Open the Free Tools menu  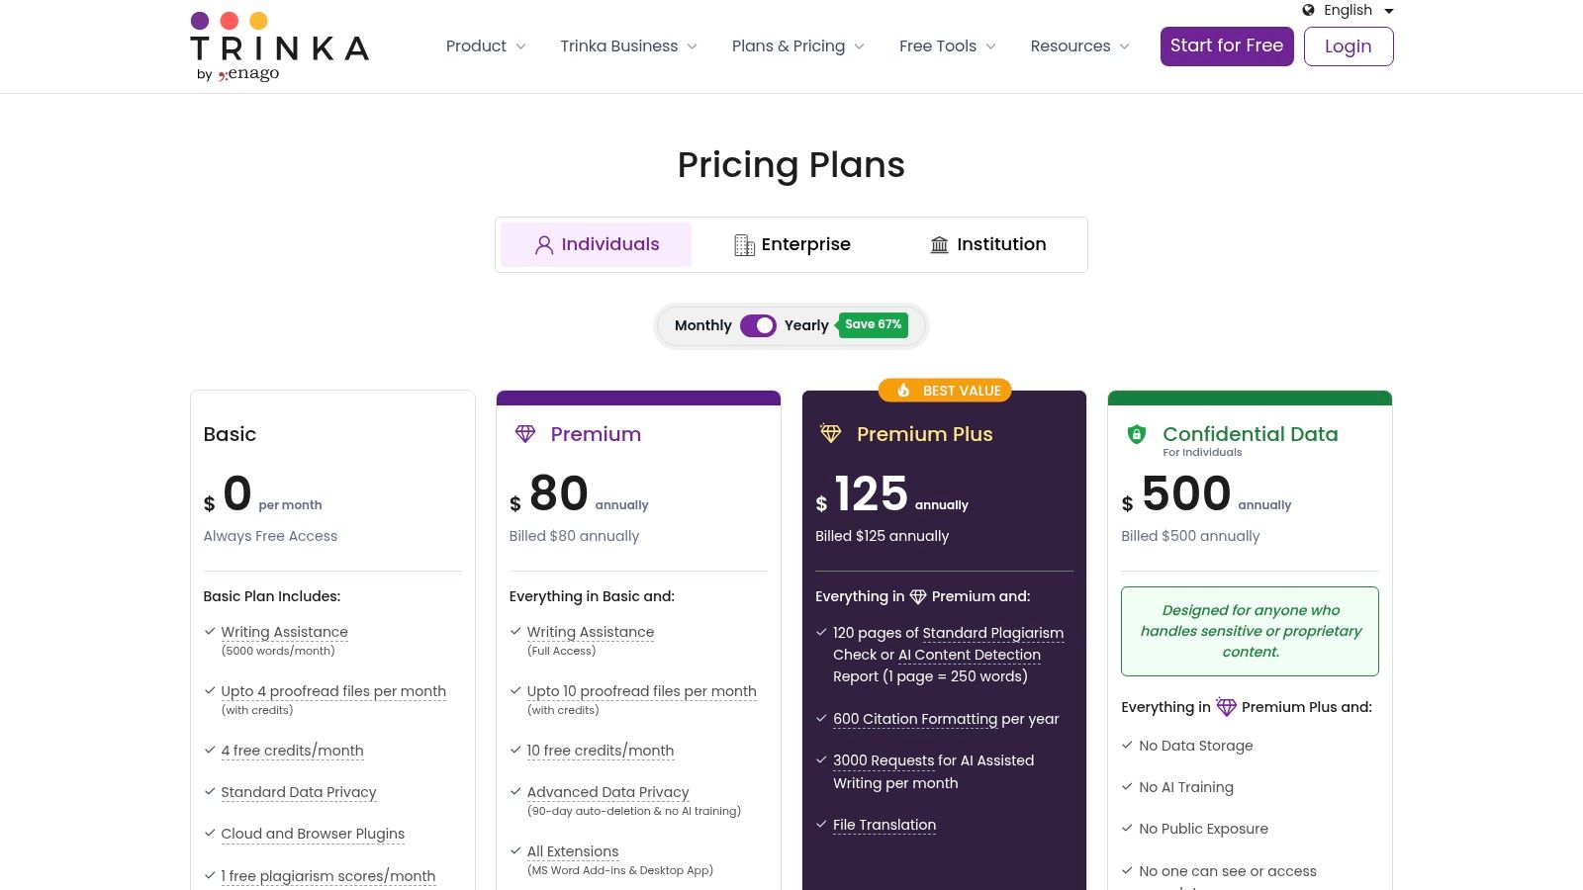coord(947,46)
